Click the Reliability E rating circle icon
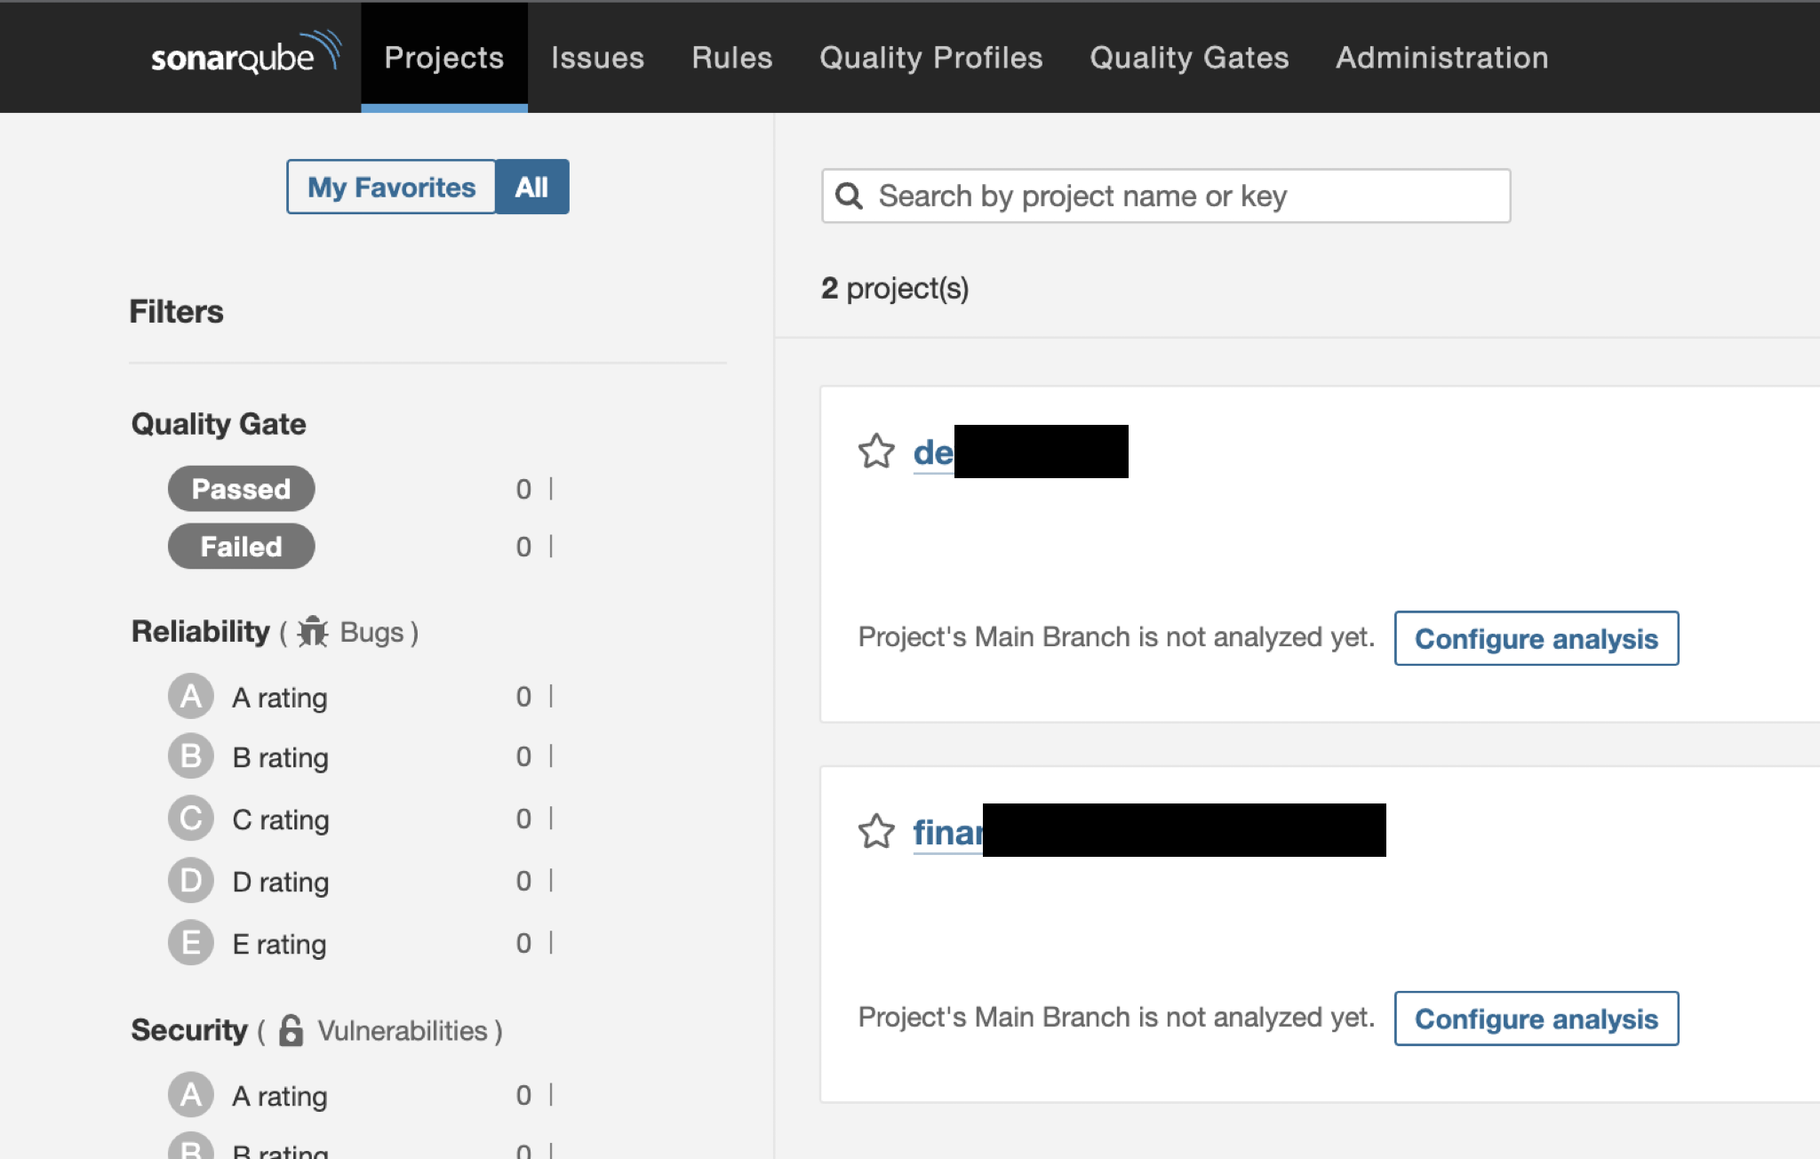Screen dimensions: 1820x1159 pos(191,943)
